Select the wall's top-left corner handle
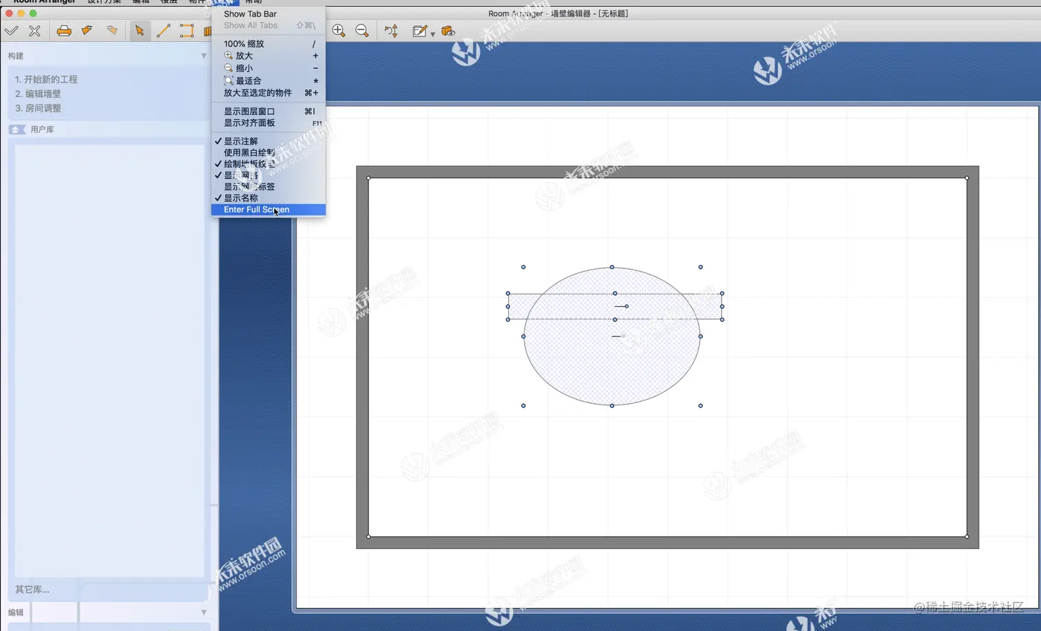 tap(368, 178)
